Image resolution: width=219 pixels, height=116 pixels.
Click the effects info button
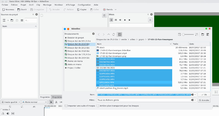[x=150, y=20]
